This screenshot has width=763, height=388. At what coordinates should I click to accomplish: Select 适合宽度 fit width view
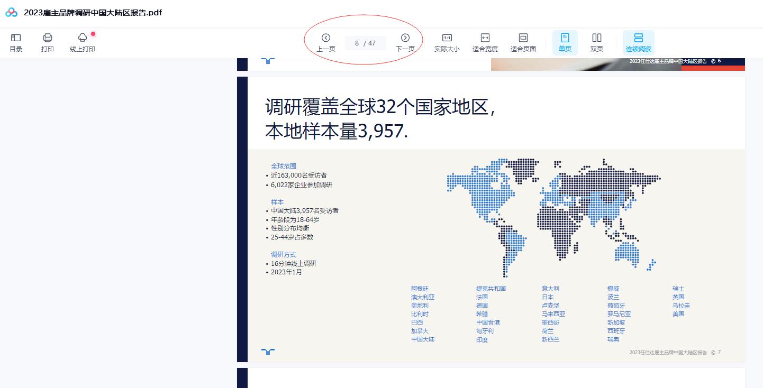(485, 42)
